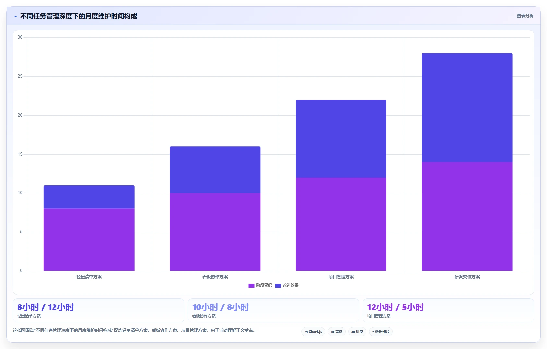Select the 数据卡片 tag
This screenshot has height=349, width=547.
point(381,332)
